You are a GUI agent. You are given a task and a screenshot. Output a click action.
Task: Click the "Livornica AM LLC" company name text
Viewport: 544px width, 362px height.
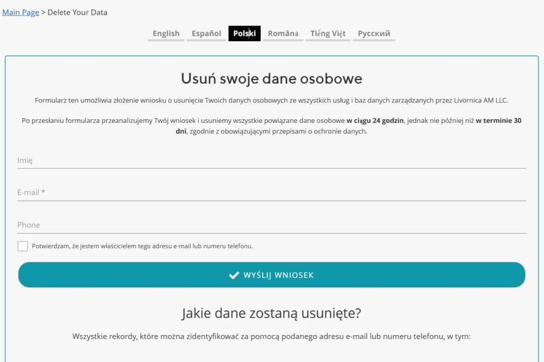coord(484,100)
